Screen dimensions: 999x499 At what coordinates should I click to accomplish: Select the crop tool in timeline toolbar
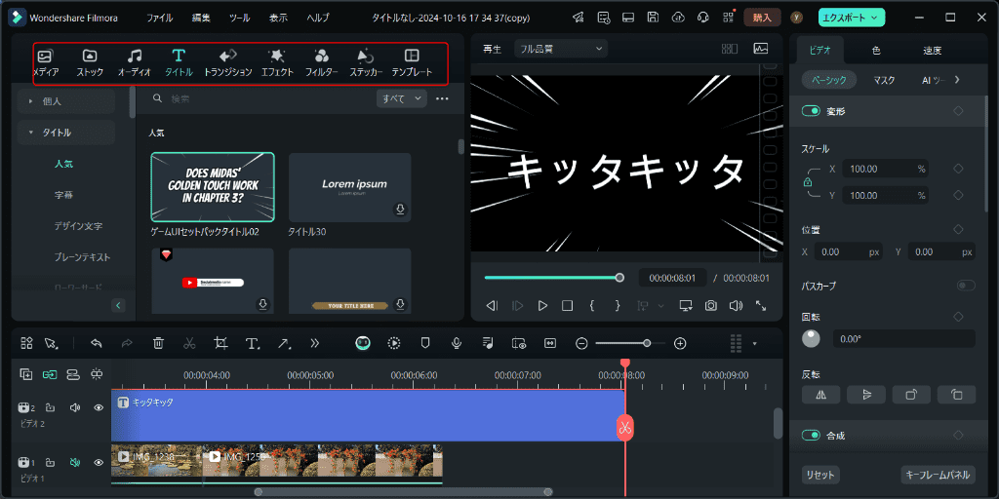[x=221, y=343]
